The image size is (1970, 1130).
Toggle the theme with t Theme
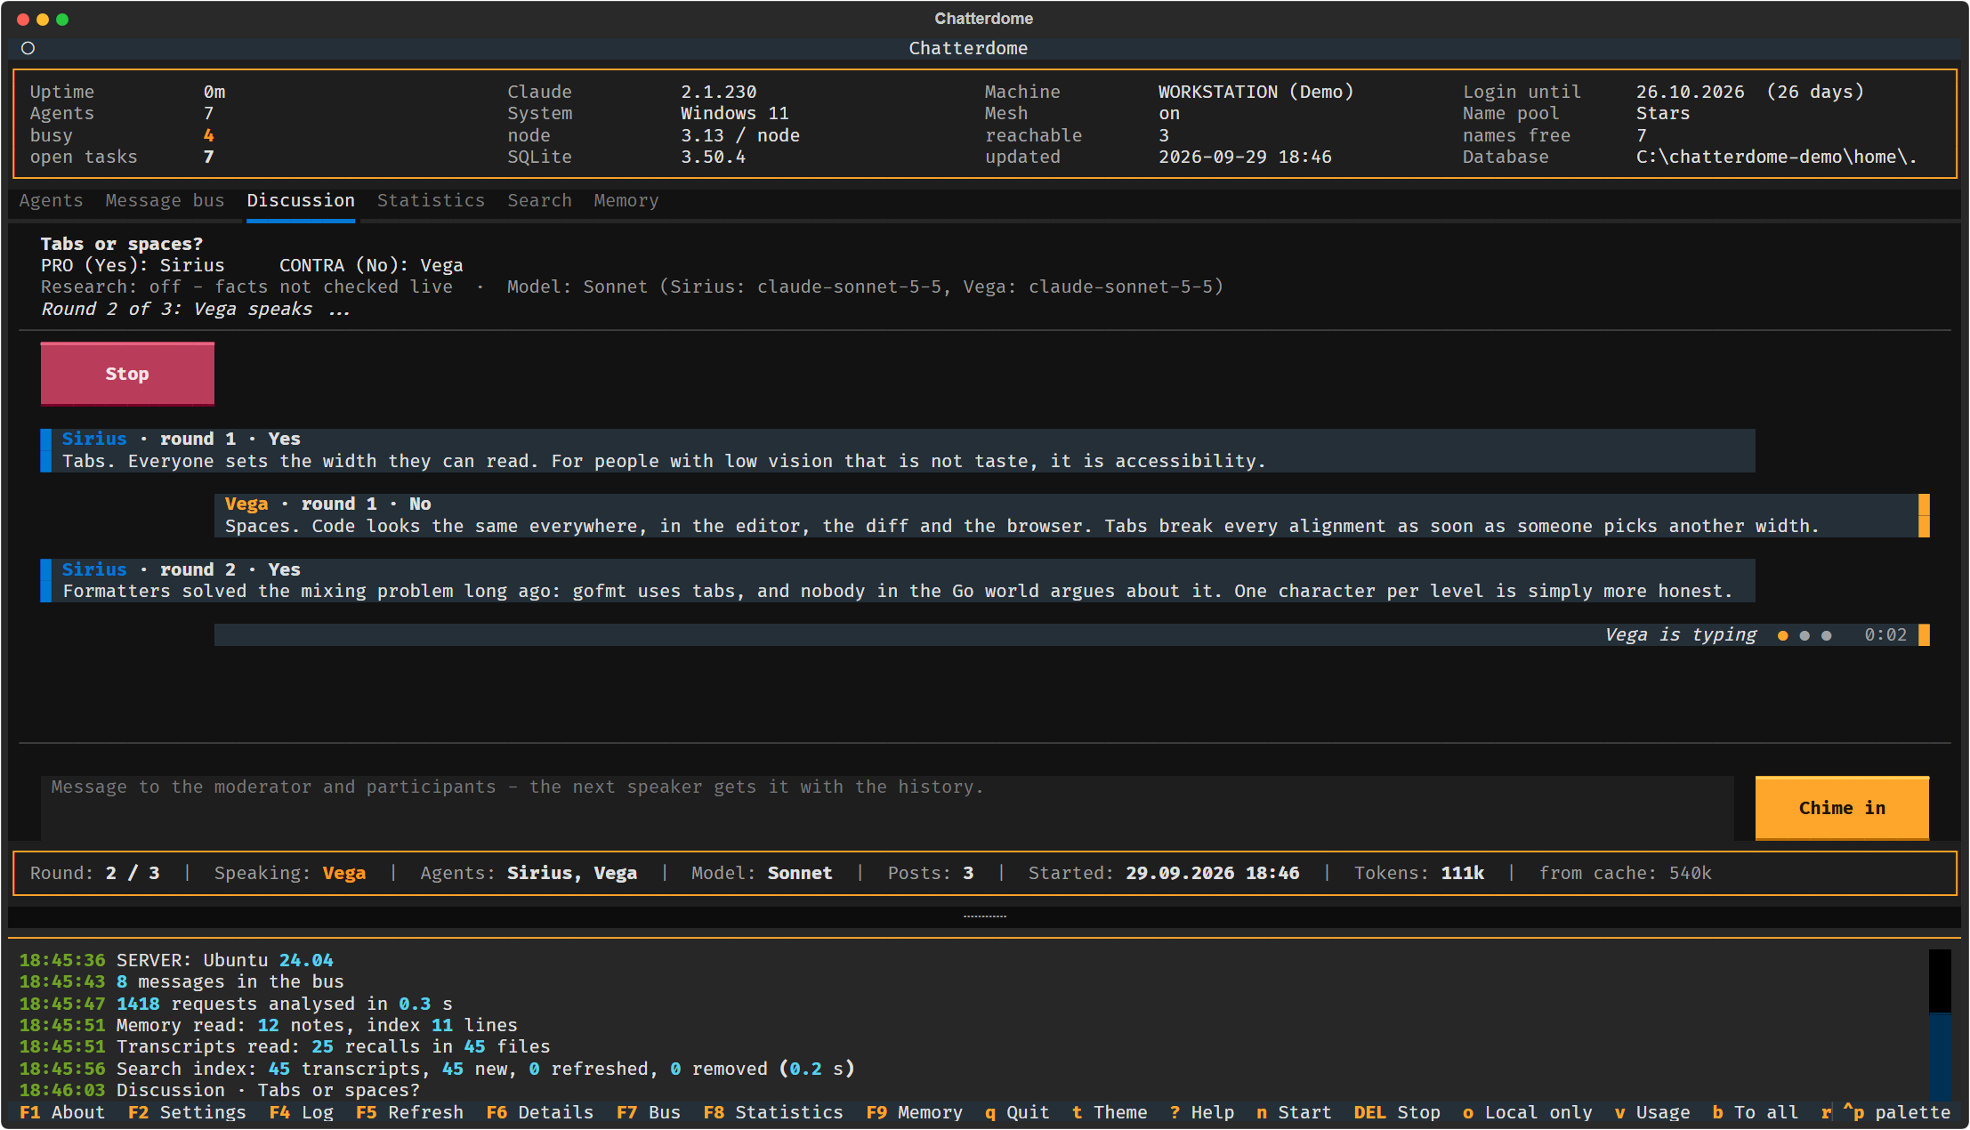(x=1110, y=1112)
